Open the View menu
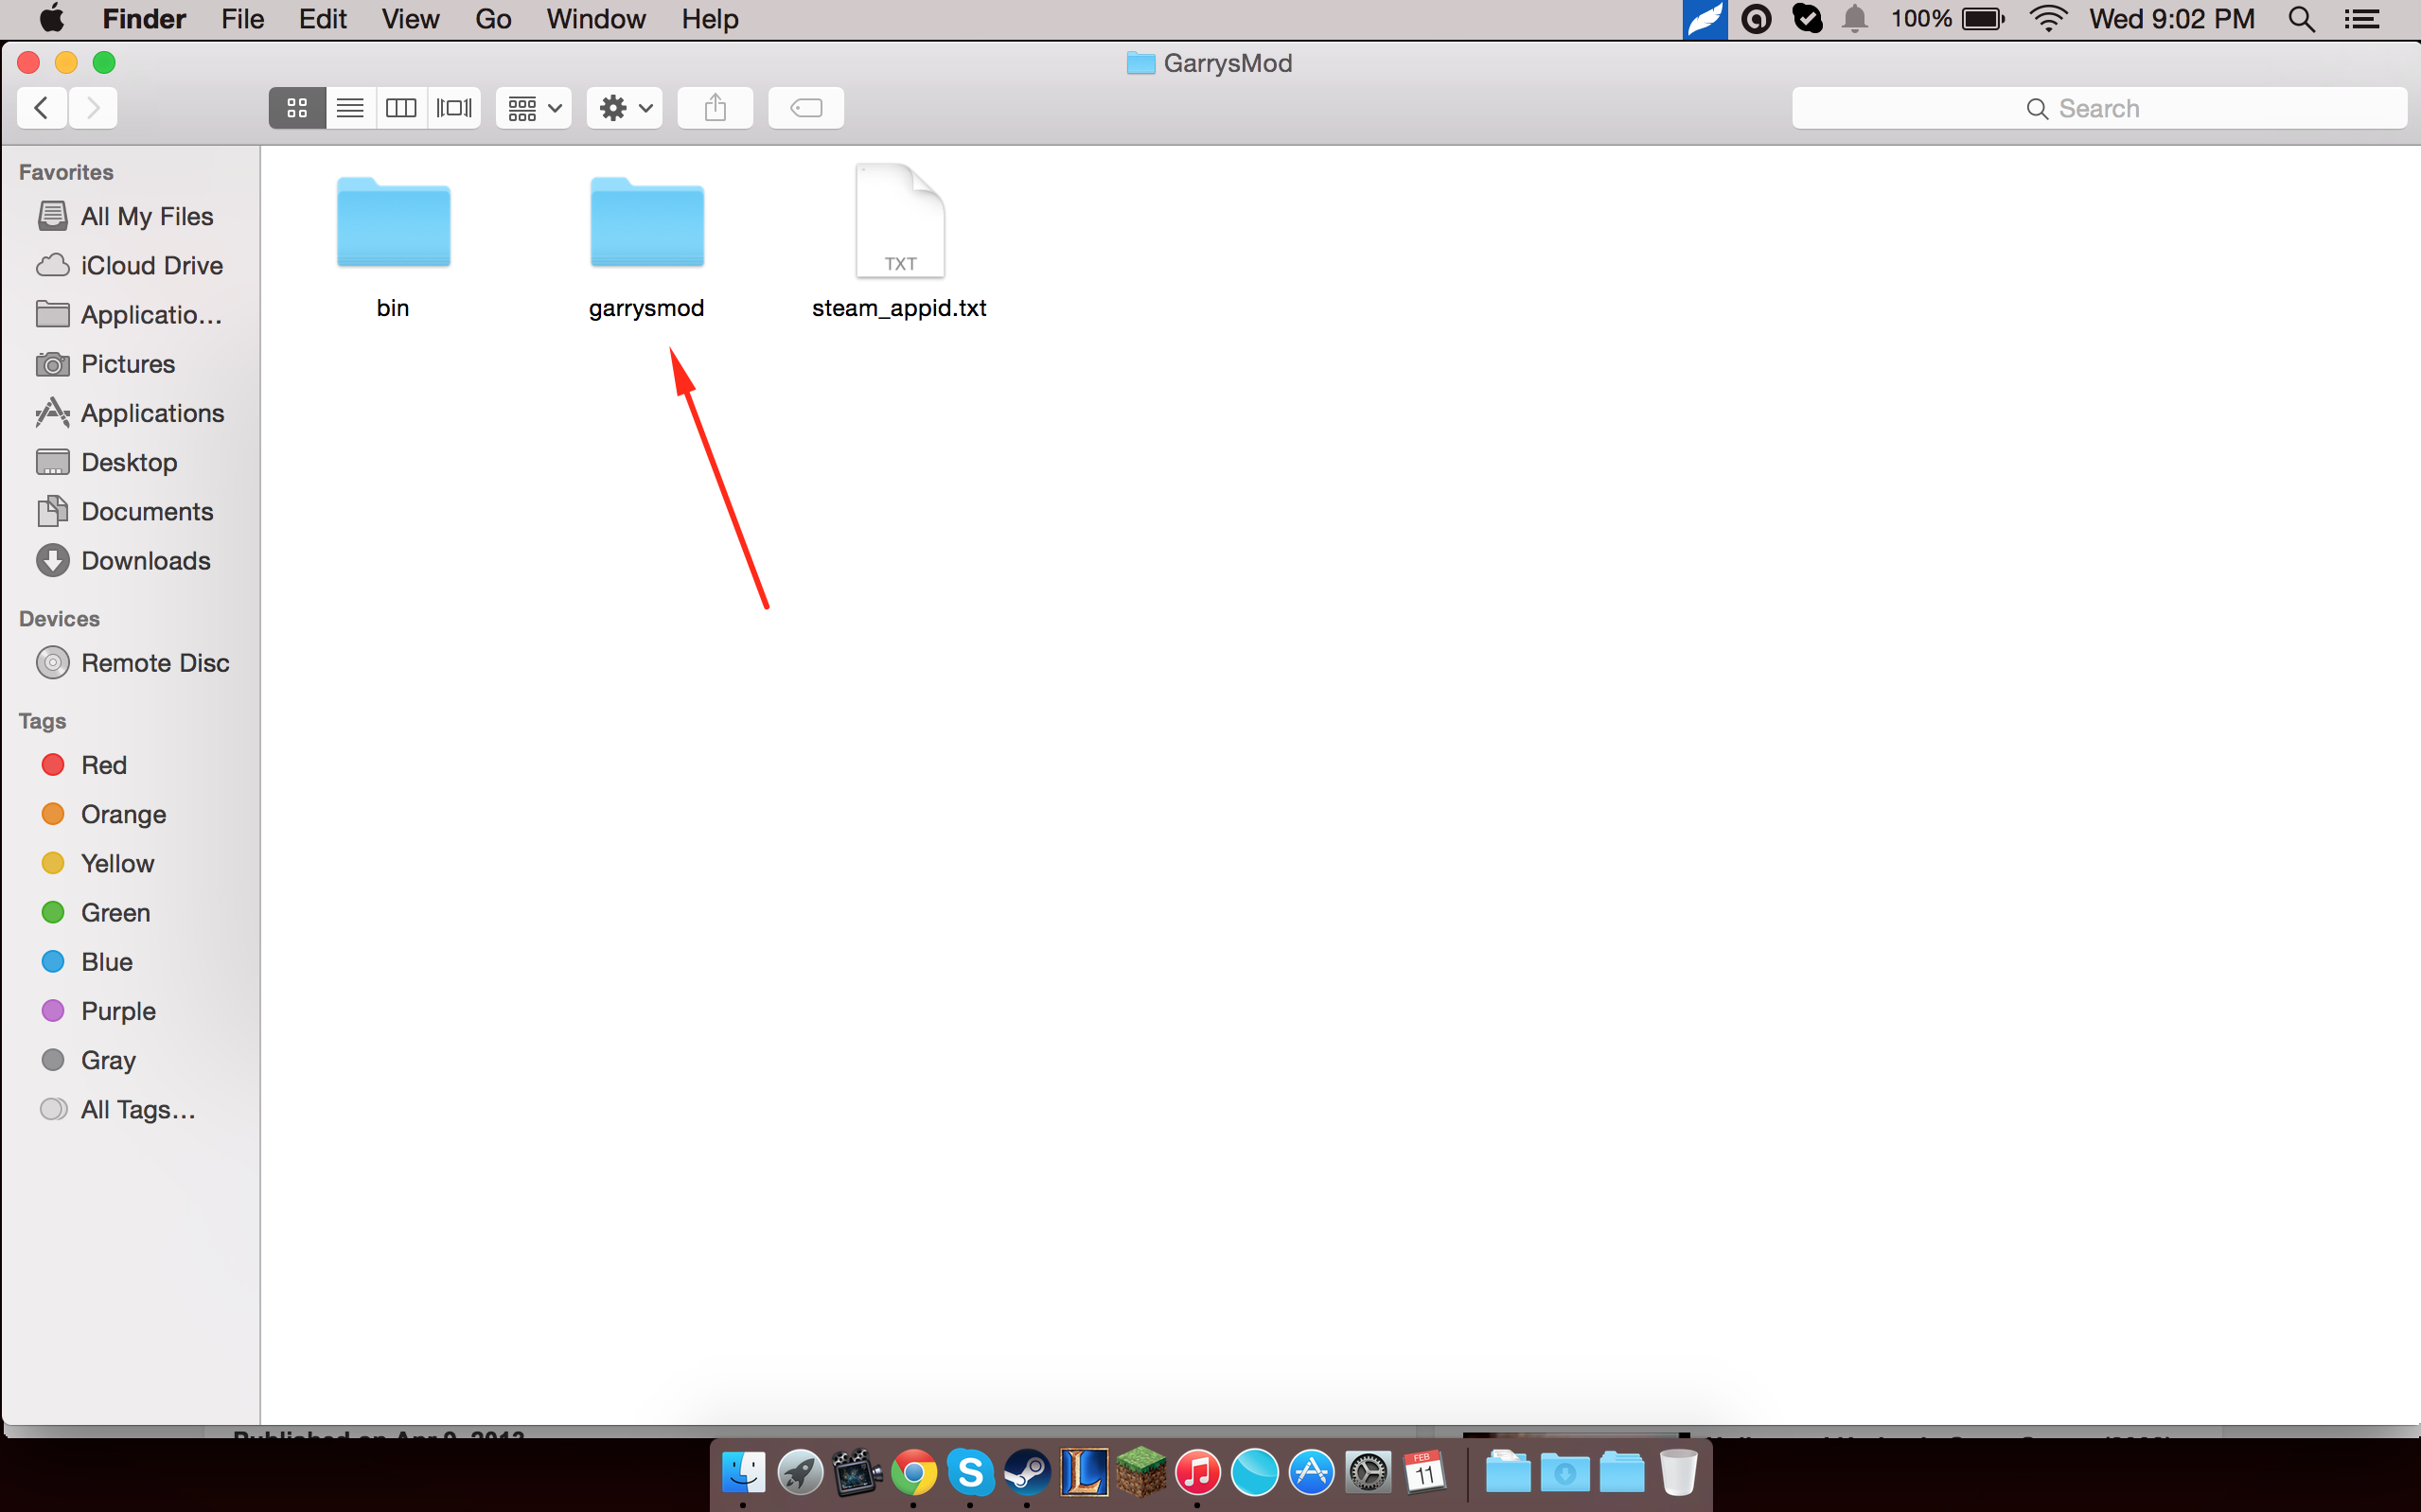 tap(410, 19)
